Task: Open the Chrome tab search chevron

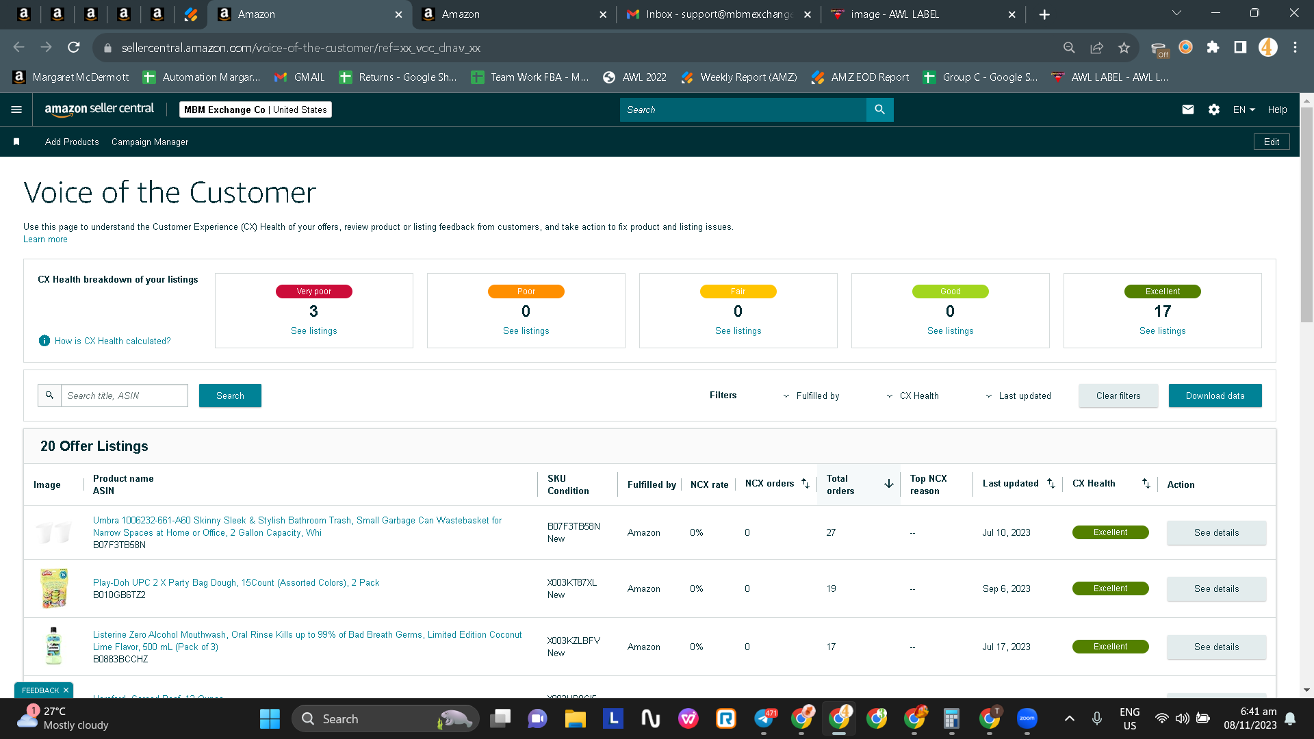Action: [1177, 13]
